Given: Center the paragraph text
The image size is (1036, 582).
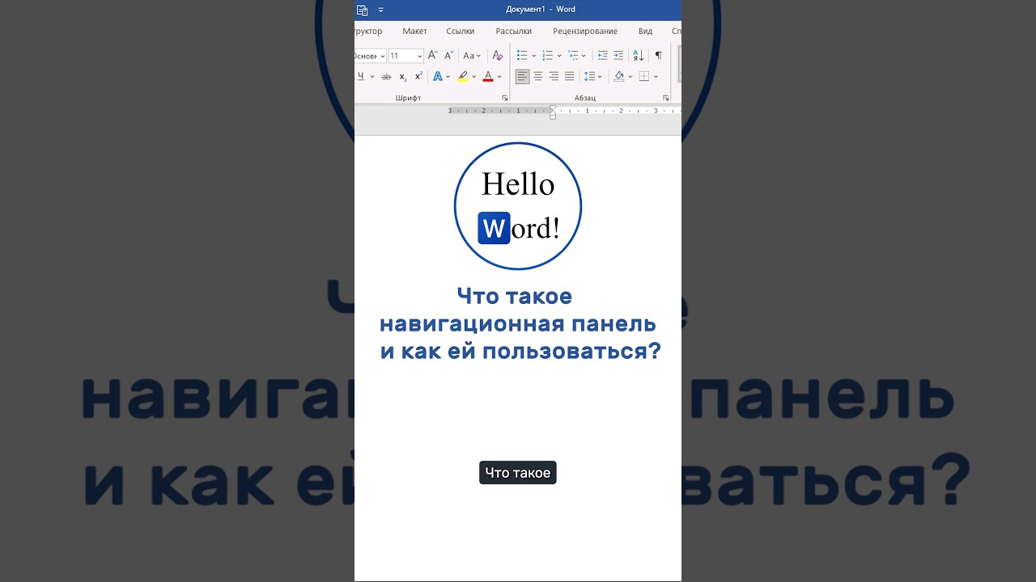Looking at the screenshot, I should click(538, 76).
